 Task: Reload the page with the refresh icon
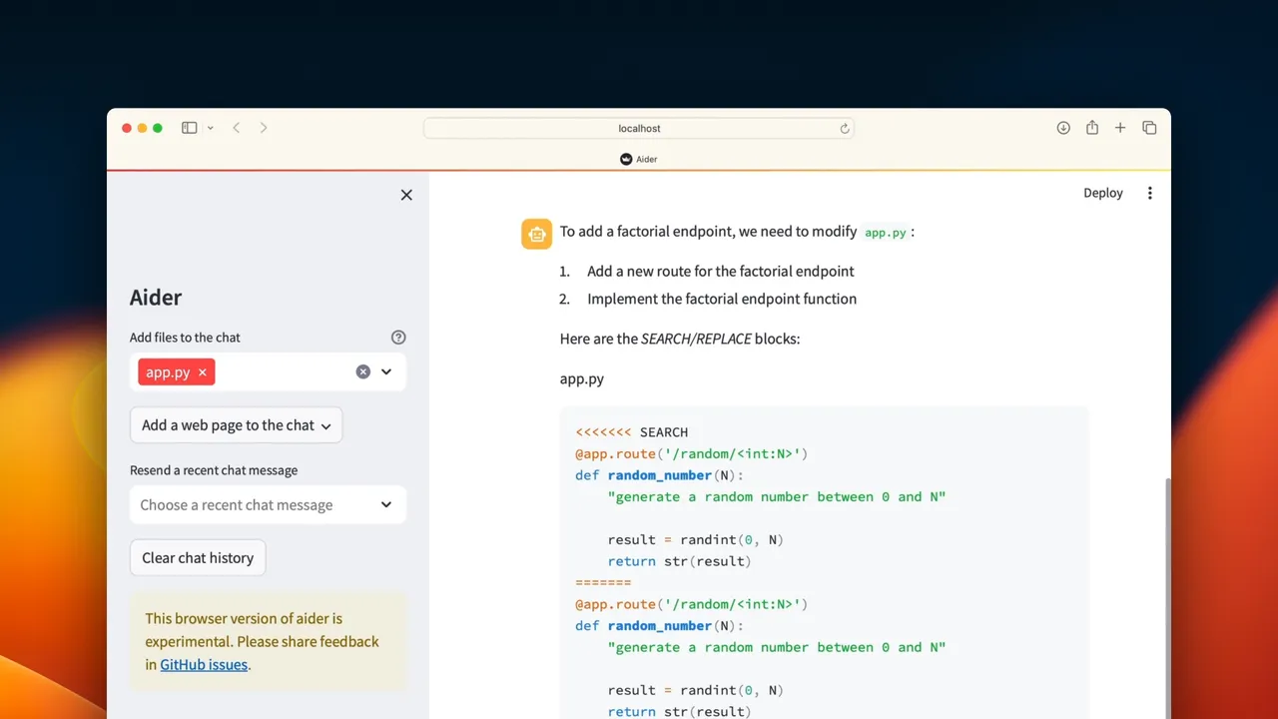point(844,128)
